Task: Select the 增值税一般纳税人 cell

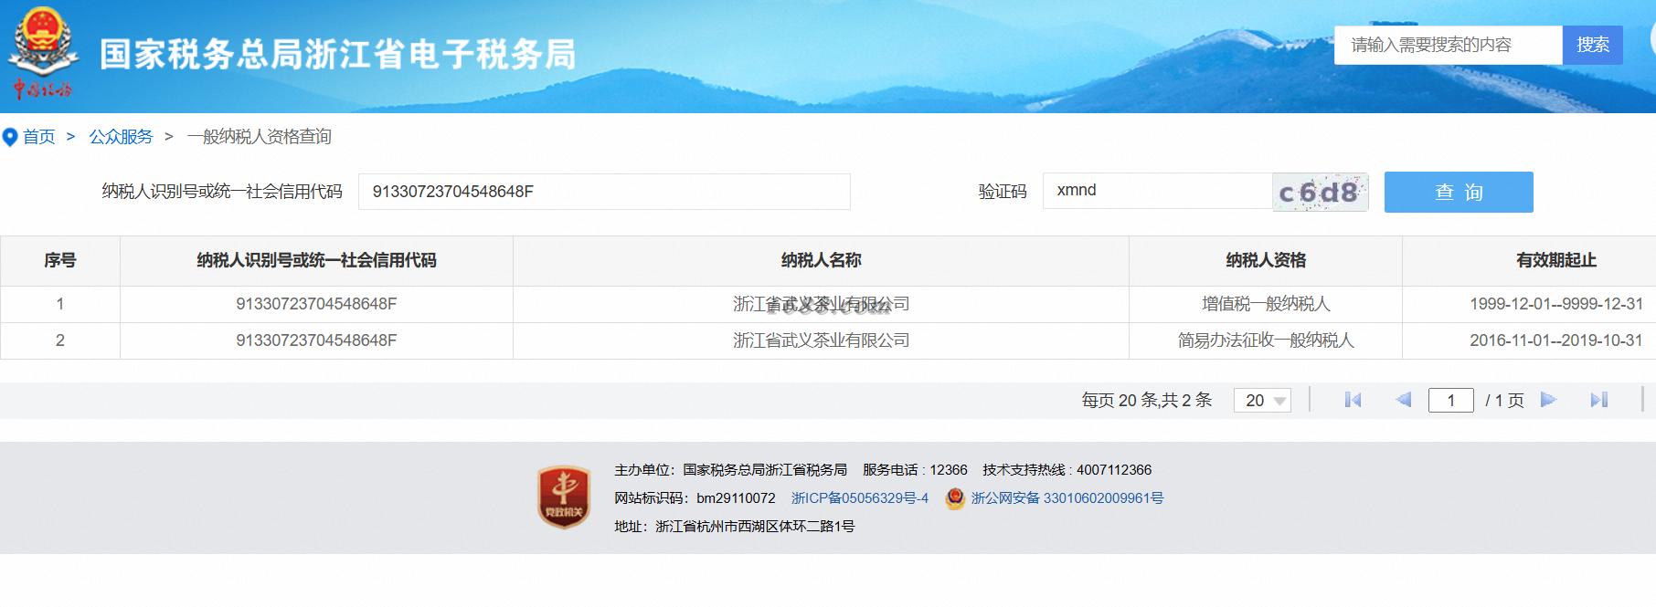Action: (x=1266, y=304)
